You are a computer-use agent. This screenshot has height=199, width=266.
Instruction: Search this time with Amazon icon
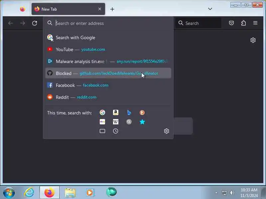pos(116,112)
